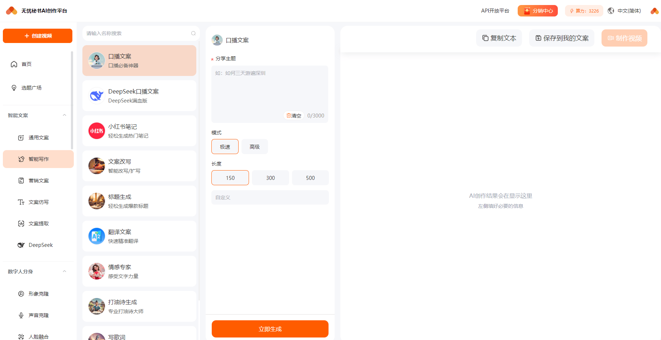661x340 pixels.
Task: Open the DeepSeek口播文案 whale icon
Action: 96,96
